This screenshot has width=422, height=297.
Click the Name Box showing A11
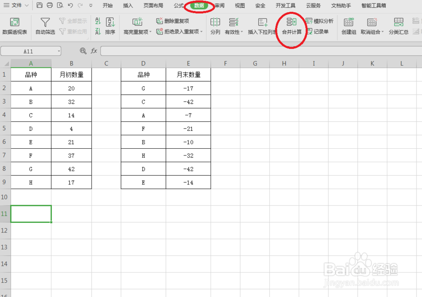[x=28, y=51]
